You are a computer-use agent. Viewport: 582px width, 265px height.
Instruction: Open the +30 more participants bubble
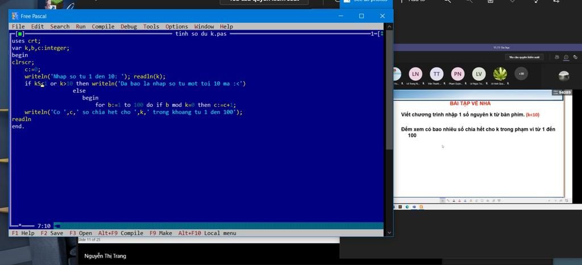click(521, 73)
